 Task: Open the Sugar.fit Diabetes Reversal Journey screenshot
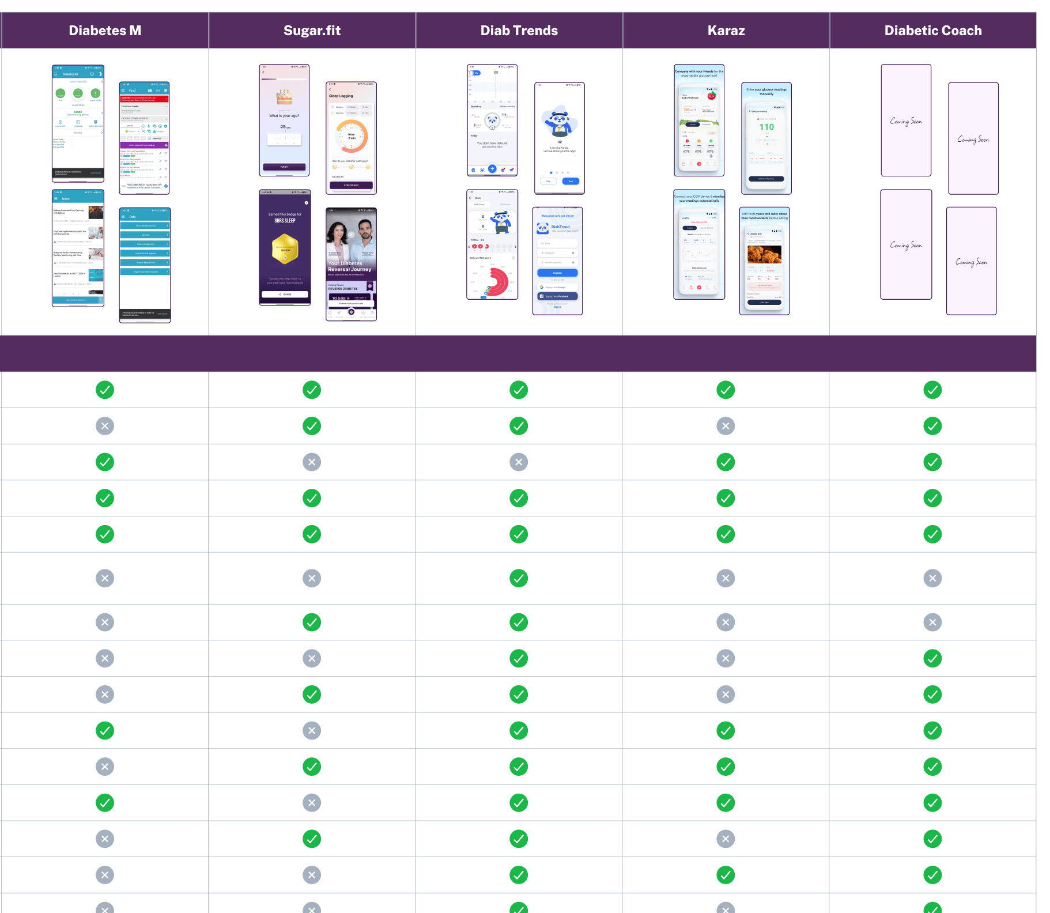pyautogui.click(x=351, y=264)
